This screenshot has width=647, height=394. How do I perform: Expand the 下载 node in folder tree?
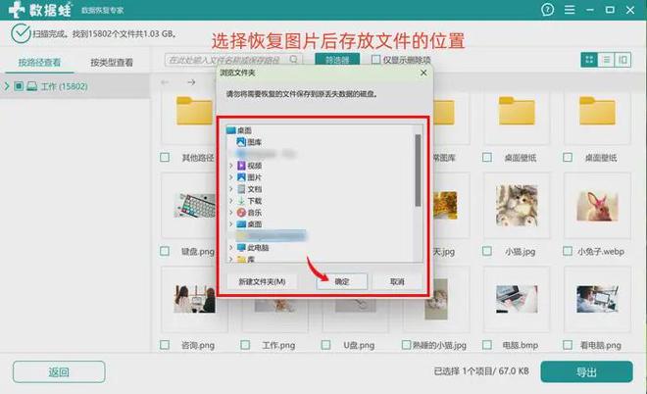(x=231, y=201)
